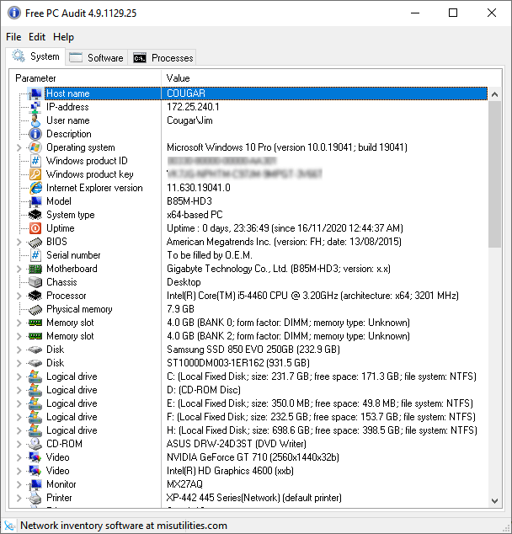Click the scrollbar down arrow
The height and width of the screenshot is (534, 512).
click(494, 500)
